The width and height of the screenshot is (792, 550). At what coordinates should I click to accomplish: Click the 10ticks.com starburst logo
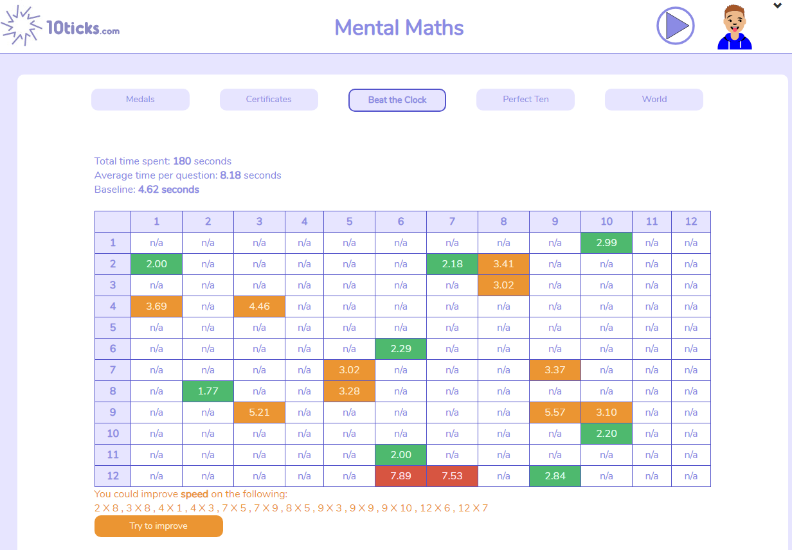60,26
